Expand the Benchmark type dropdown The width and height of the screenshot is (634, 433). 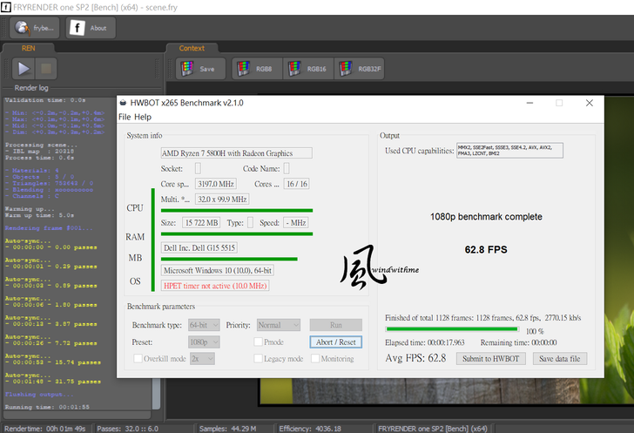click(x=205, y=324)
